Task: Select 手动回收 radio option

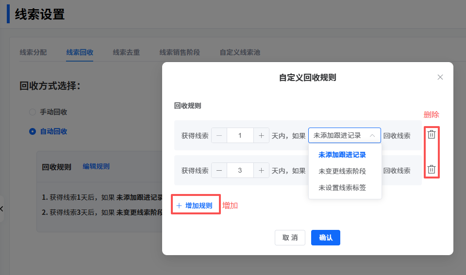Action: [x=33, y=112]
